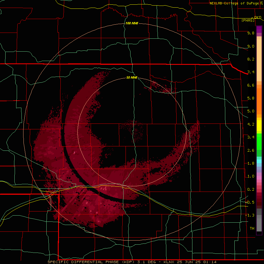Click the 6.6 color scale value

coord(251,85)
